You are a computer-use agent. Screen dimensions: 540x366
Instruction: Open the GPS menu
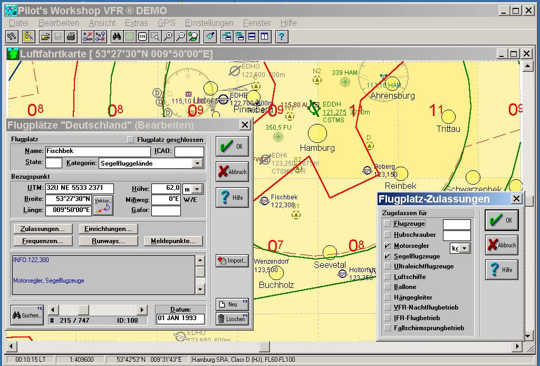click(166, 23)
